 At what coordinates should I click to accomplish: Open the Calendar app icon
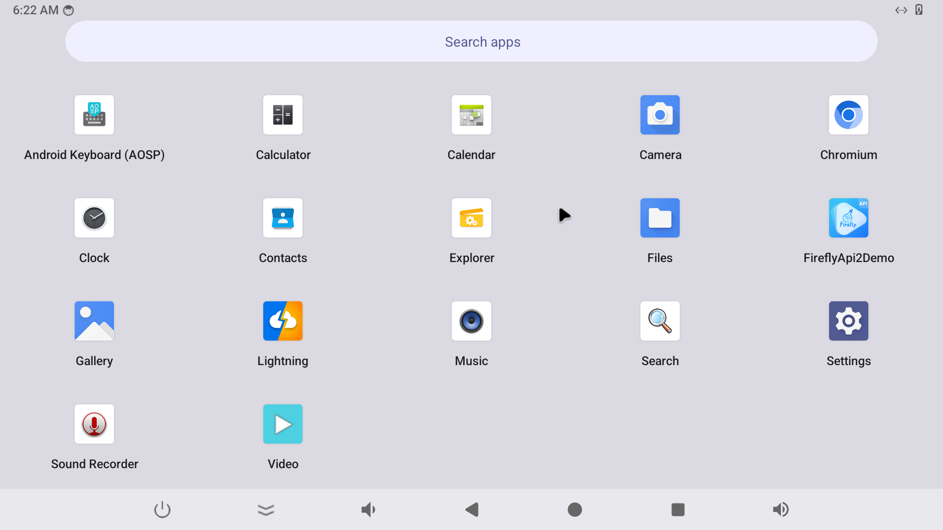point(471,115)
